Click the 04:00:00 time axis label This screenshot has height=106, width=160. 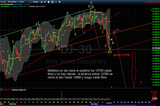[x=109, y=103]
